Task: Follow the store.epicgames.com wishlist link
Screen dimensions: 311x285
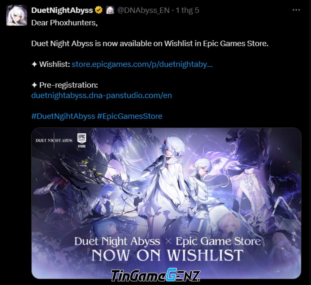Action: click(x=142, y=64)
